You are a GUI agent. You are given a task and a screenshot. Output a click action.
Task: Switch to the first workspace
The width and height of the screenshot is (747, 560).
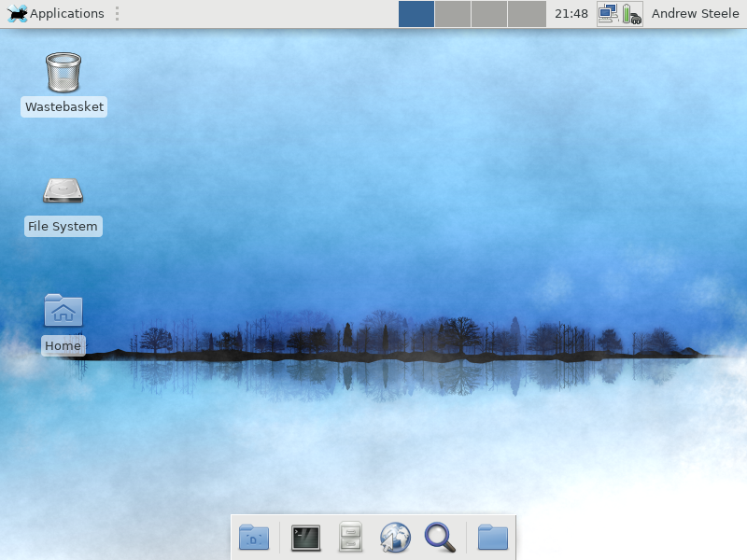point(416,14)
